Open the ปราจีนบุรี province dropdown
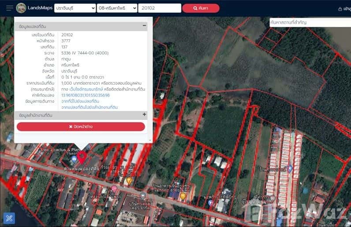 tap(75, 8)
